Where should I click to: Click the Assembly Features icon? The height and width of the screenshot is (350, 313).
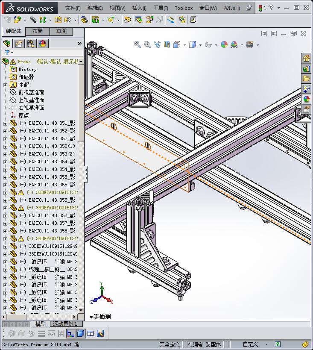pyautogui.click(x=96, y=20)
